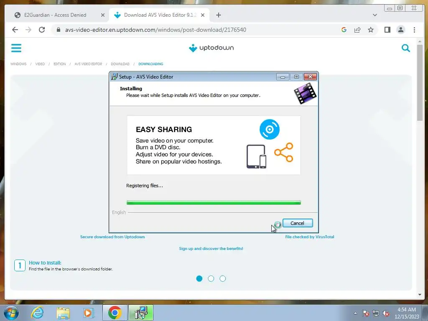Open the network tray icon

point(376,313)
